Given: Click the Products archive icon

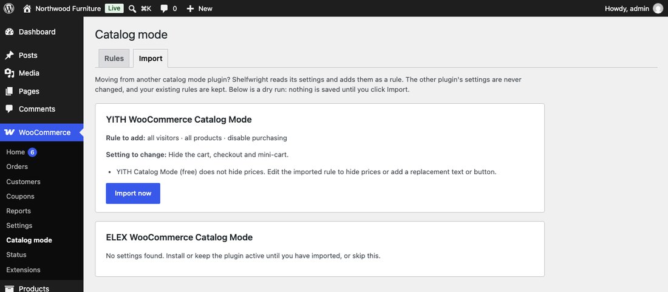Looking at the screenshot, I should (9, 288).
